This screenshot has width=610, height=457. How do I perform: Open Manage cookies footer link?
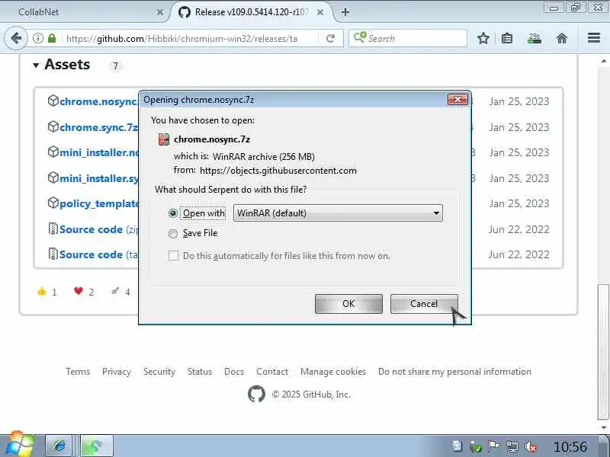[333, 372]
